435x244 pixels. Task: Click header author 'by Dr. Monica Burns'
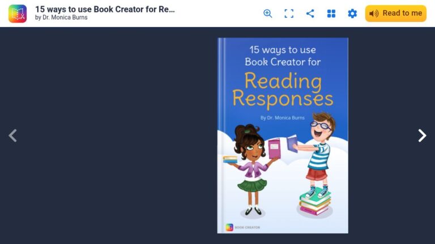61,18
